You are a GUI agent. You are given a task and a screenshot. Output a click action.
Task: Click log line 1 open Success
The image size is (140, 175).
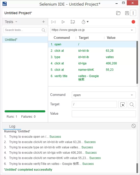33,137
